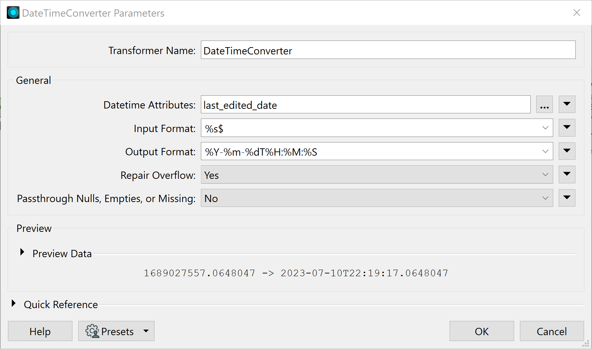Open the Presets dropdown arrow
The width and height of the screenshot is (592, 349).
pos(146,331)
